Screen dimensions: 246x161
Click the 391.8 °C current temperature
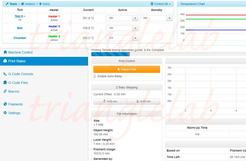click(x=88, y=18)
